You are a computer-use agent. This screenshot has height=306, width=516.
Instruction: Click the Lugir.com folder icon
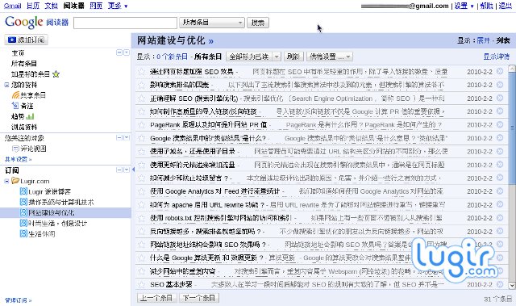pyautogui.click(x=15, y=181)
